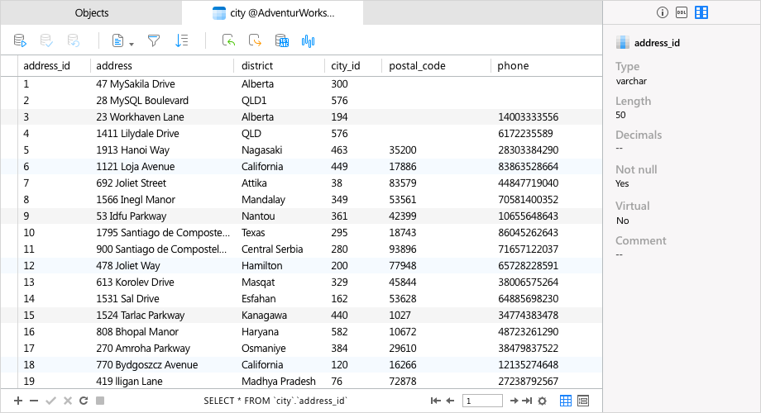The image size is (761, 413).
Task: Go to next page arrow
Action: click(514, 401)
